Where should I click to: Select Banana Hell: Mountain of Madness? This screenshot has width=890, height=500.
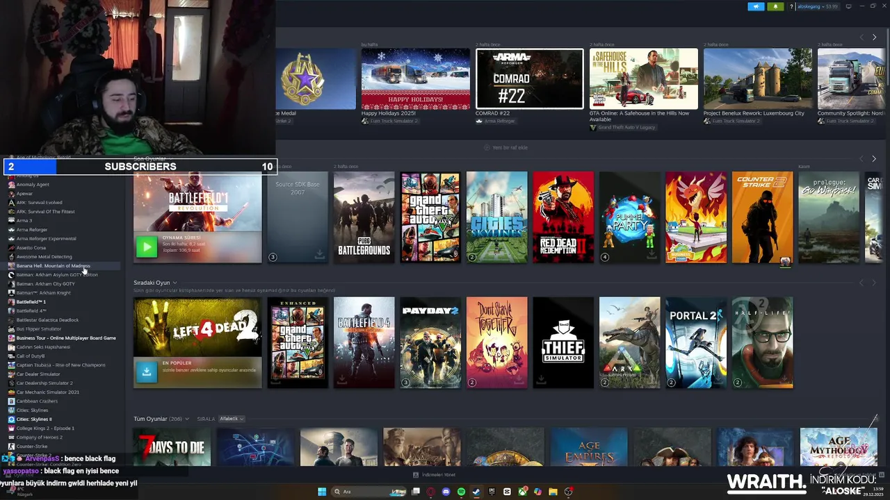(53, 266)
